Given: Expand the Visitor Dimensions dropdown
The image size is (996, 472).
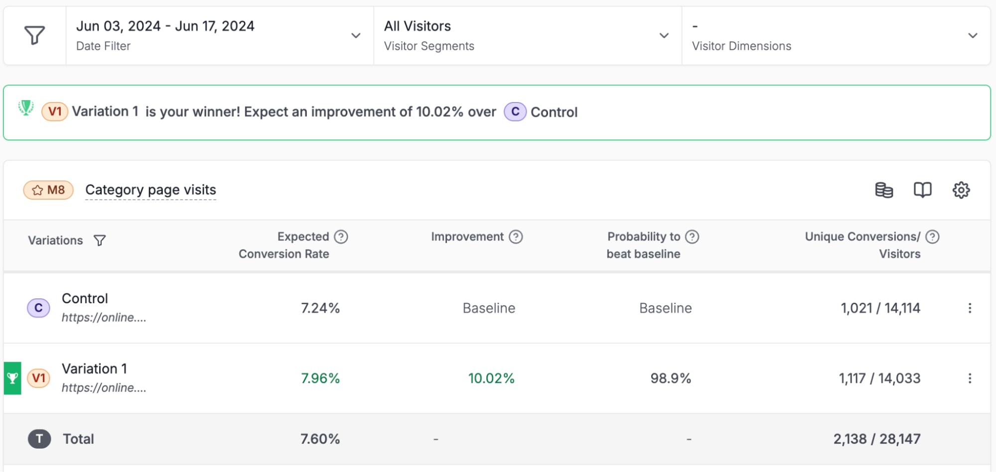Looking at the screenshot, I should (973, 35).
